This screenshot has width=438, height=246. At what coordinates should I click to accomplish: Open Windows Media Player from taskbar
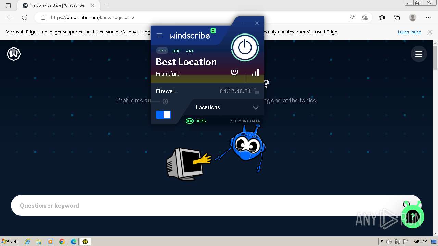pos(50,242)
